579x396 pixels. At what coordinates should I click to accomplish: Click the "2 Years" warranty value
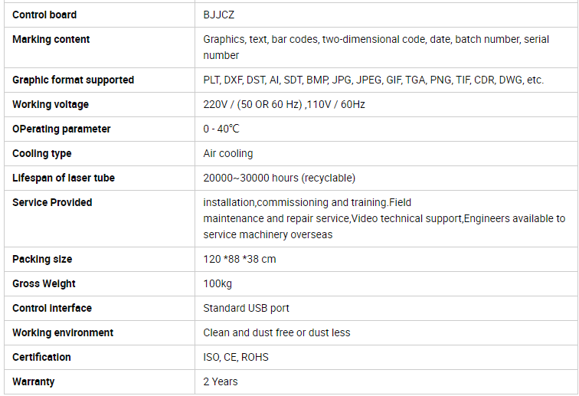(x=221, y=381)
